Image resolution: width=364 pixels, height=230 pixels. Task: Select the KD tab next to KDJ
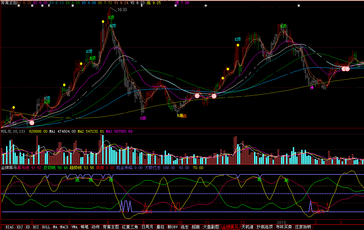(28, 227)
